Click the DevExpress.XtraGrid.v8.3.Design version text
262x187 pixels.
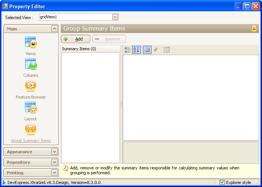pos(54,183)
